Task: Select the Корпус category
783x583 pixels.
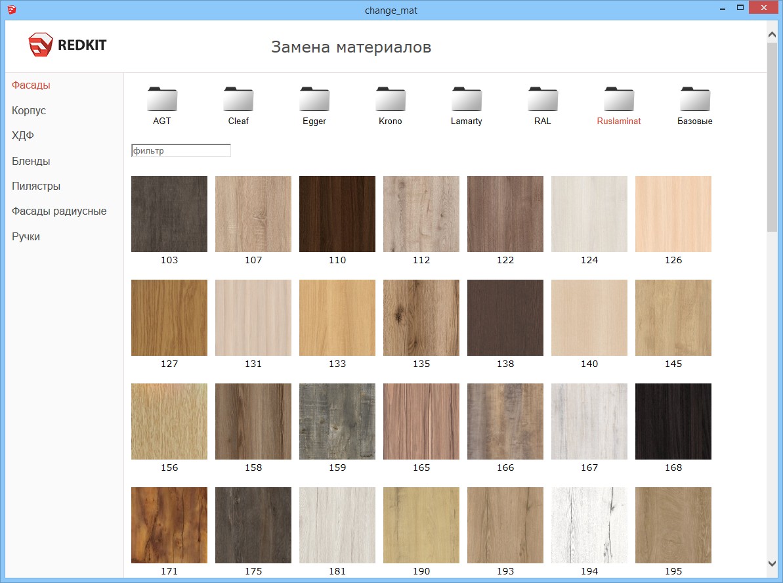Action: pos(29,110)
